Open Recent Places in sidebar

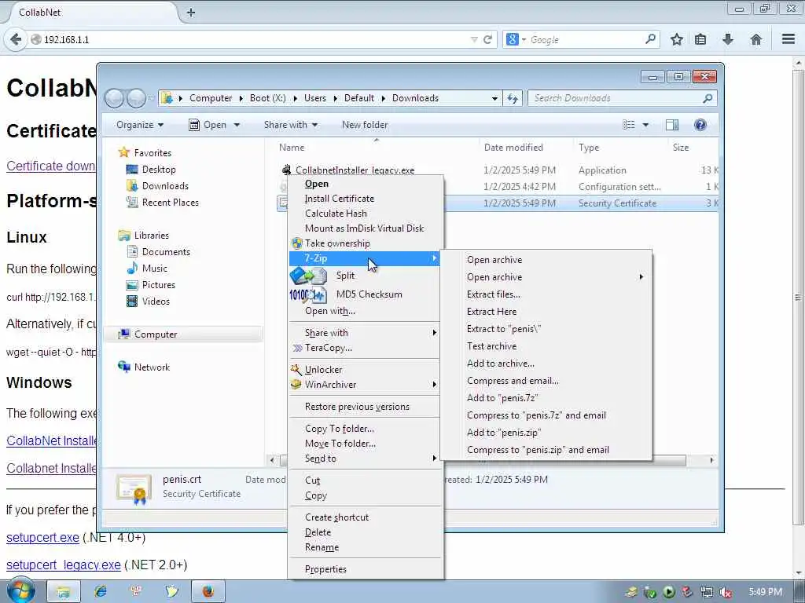point(170,202)
